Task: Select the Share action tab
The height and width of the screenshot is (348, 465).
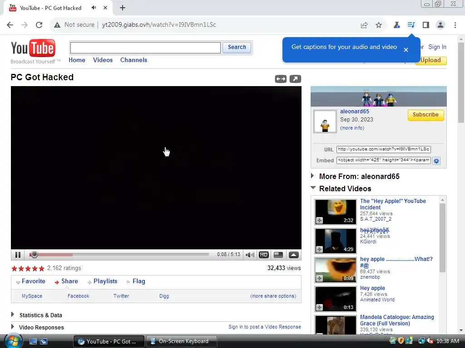Action: [x=66, y=281]
